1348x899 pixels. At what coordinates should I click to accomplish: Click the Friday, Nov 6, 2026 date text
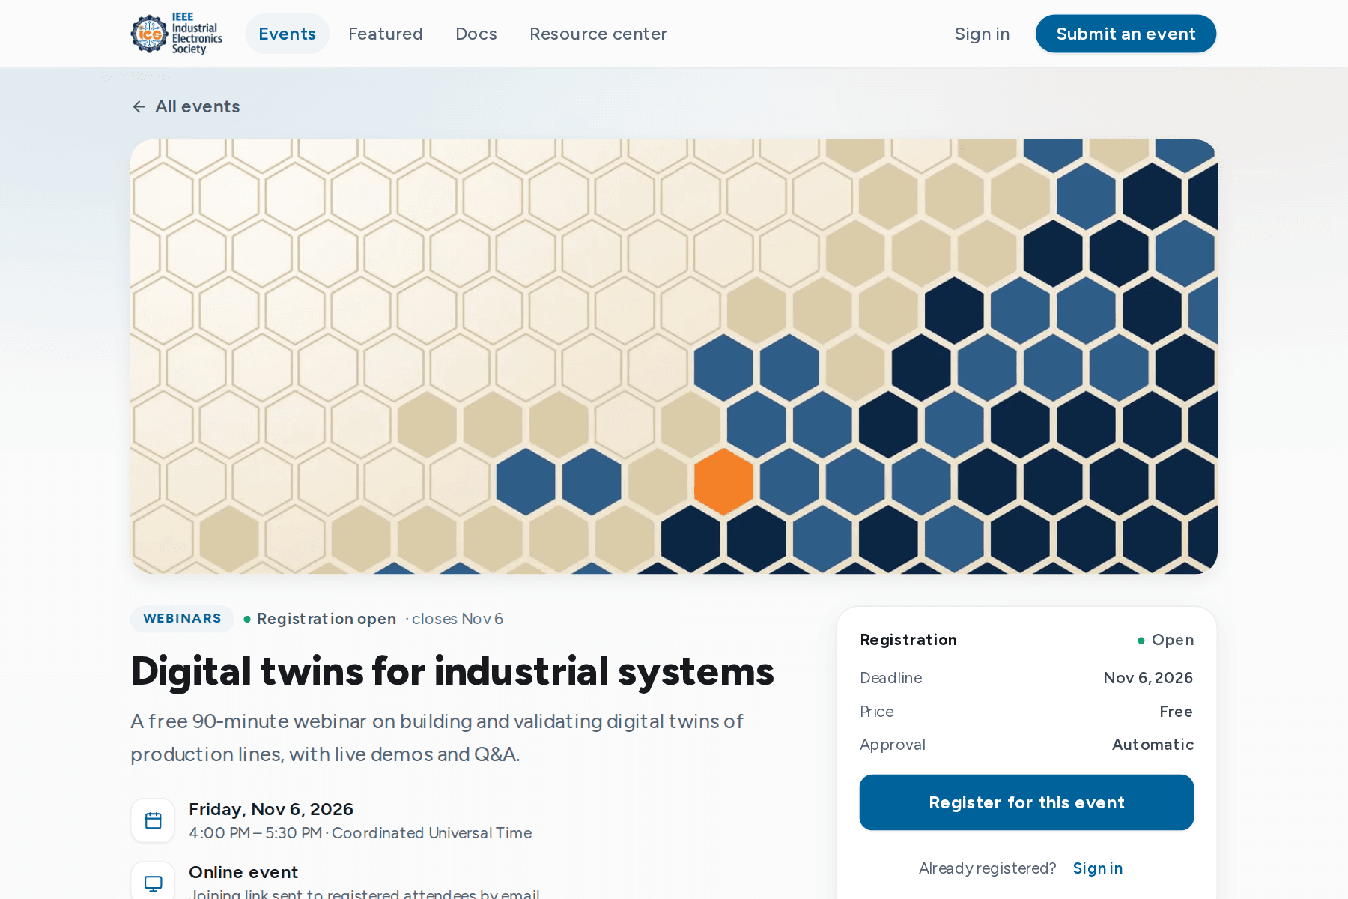(271, 809)
